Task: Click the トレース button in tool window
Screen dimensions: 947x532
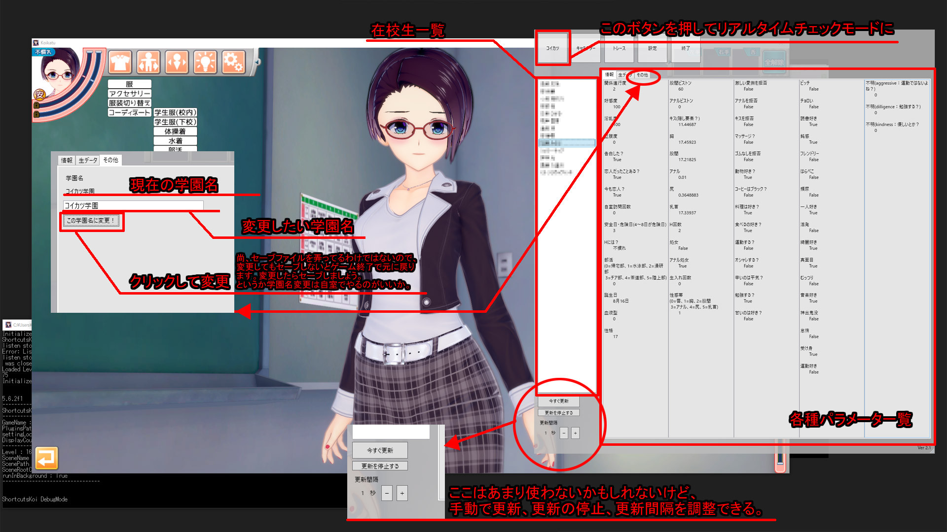Action: click(x=619, y=48)
